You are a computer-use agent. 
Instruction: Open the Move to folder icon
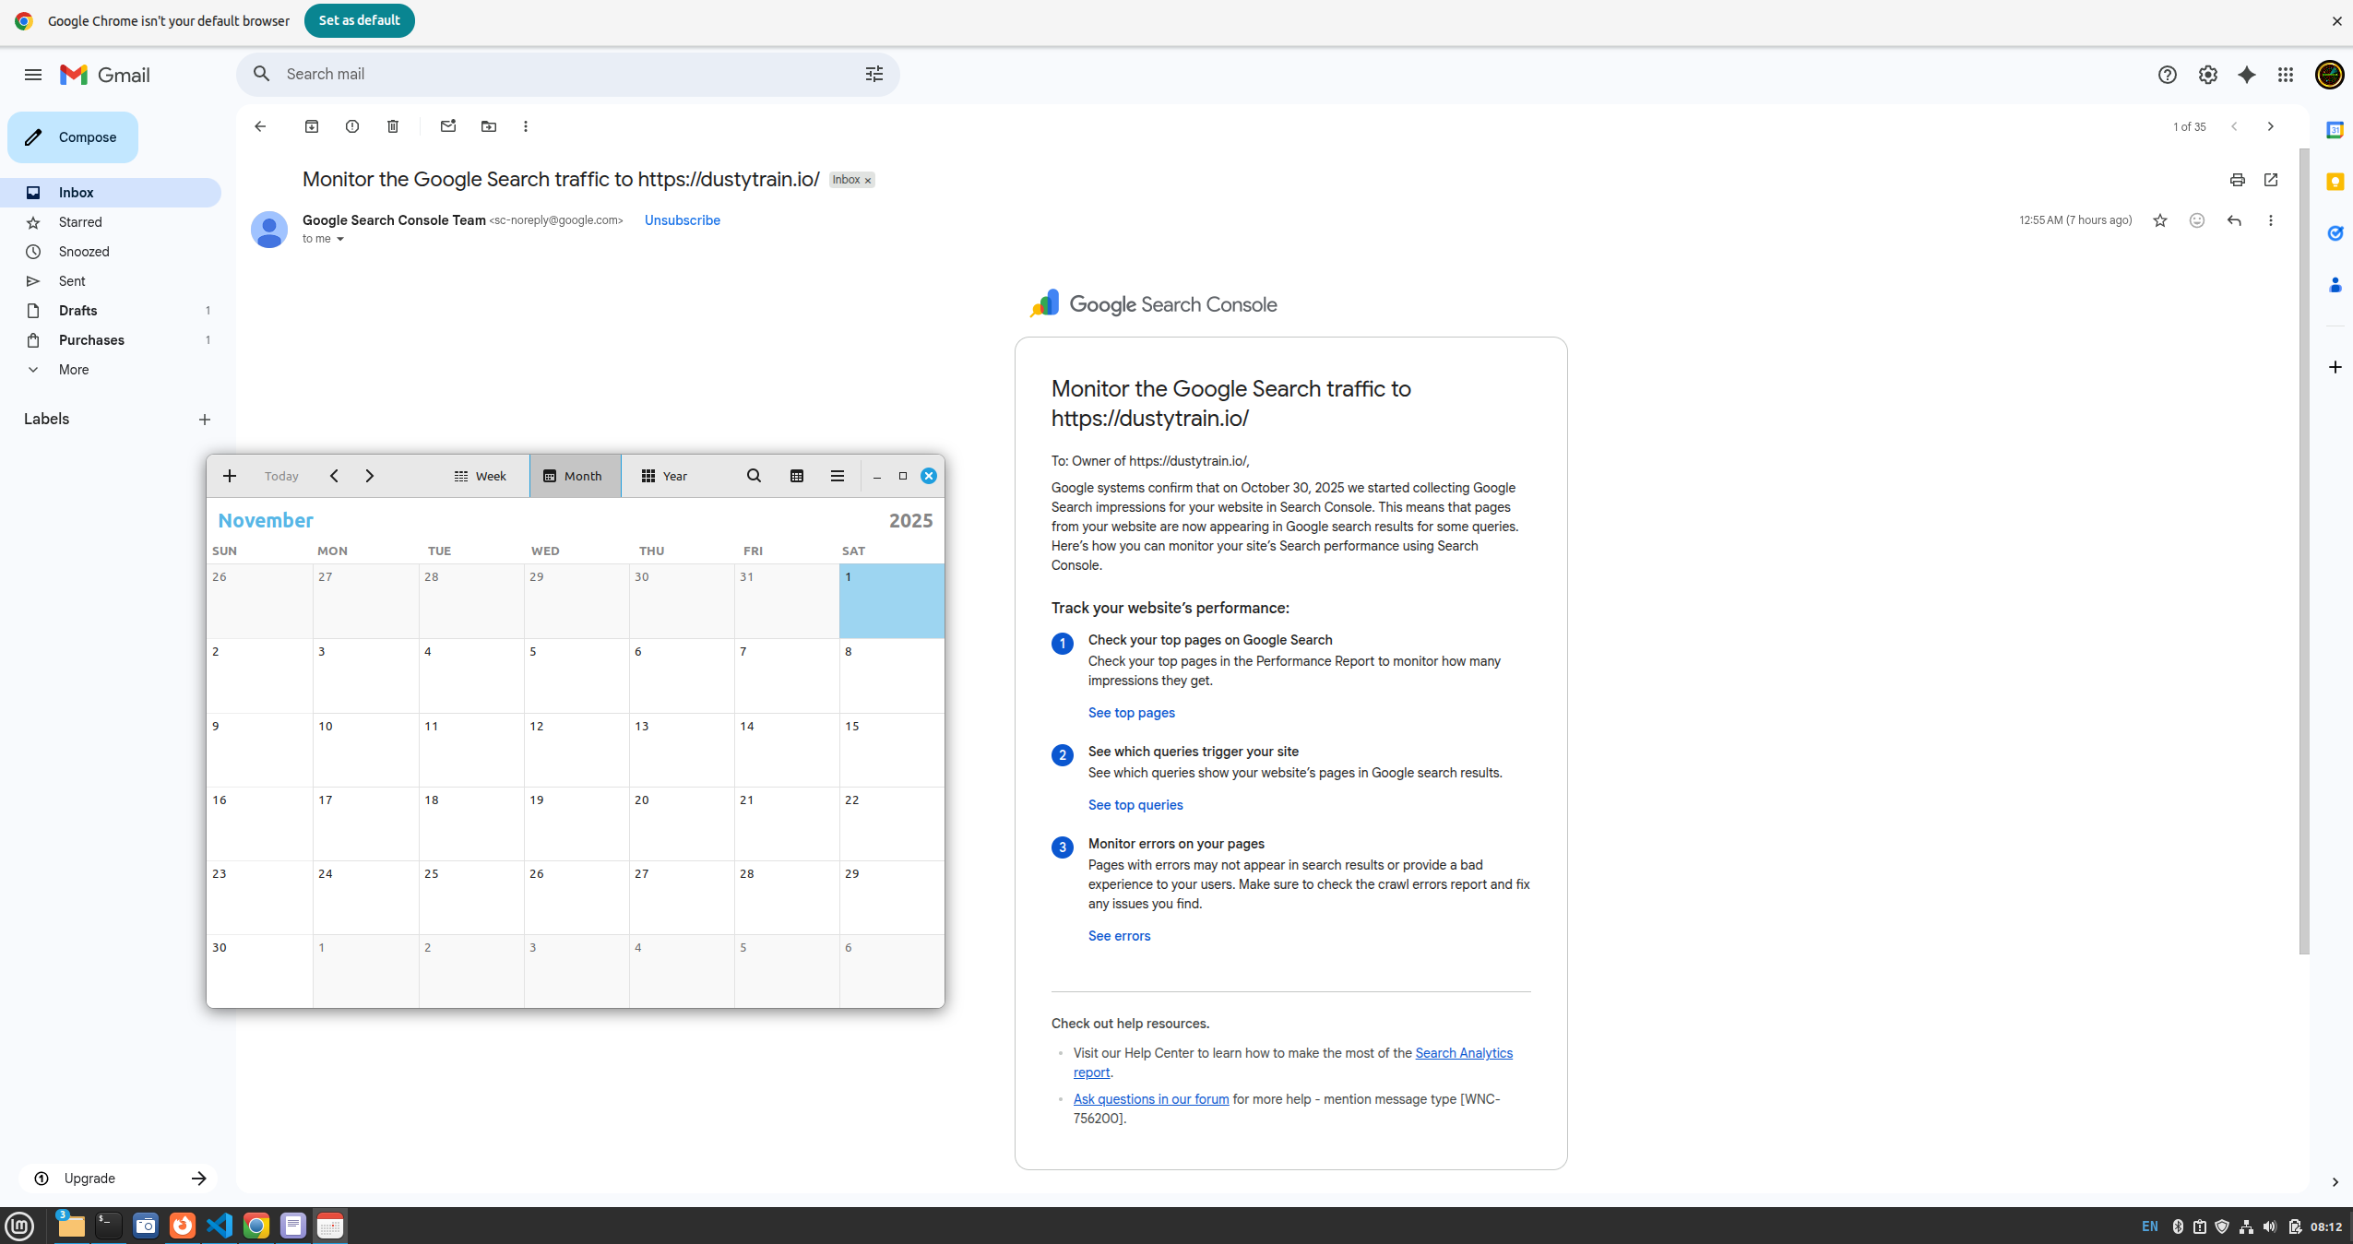(x=489, y=126)
